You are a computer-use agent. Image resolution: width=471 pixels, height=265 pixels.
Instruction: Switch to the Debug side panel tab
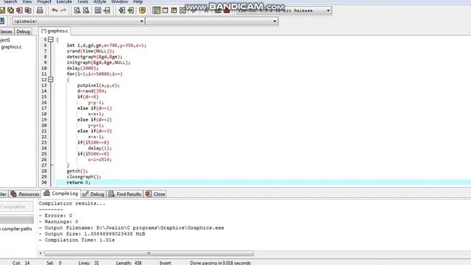(x=23, y=32)
